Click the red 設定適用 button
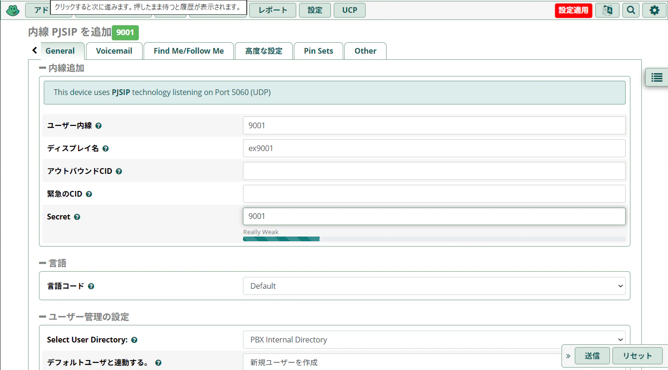 (573, 10)
